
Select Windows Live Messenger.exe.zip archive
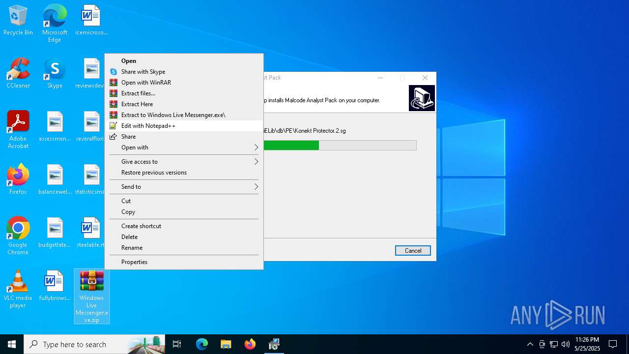[x=91, y=296]
